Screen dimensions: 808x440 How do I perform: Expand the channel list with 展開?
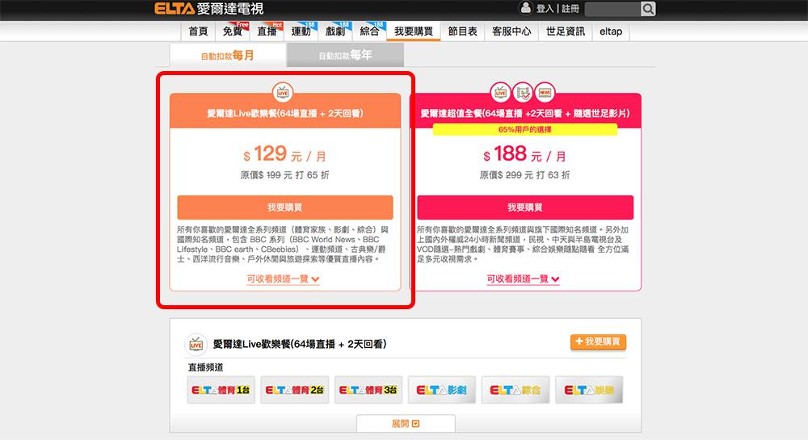coord(406,424)
